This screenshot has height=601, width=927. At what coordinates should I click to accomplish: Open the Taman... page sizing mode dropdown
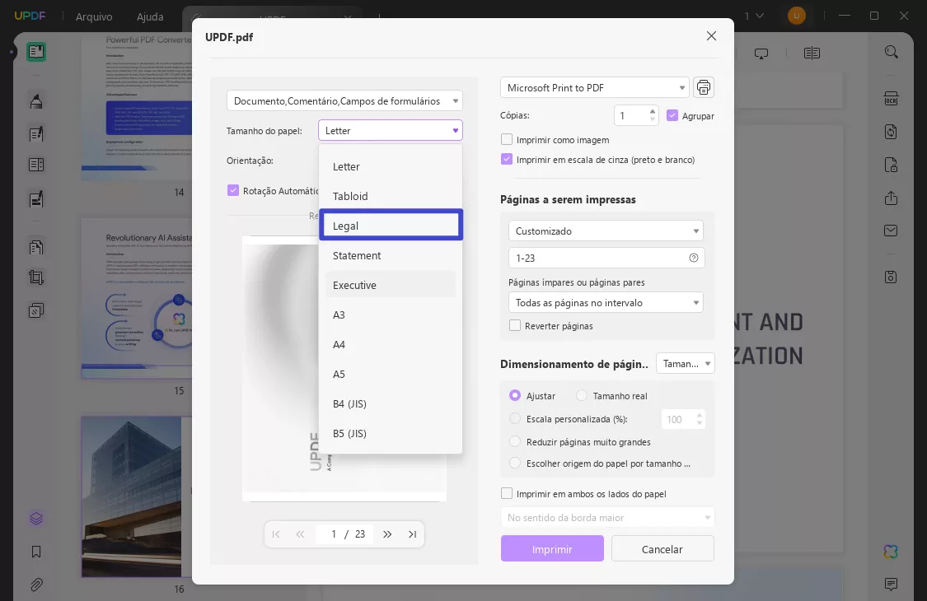(x=686, y=363)
